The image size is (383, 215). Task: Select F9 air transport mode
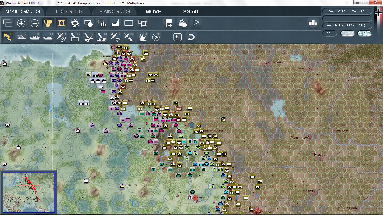coord(115,37)
